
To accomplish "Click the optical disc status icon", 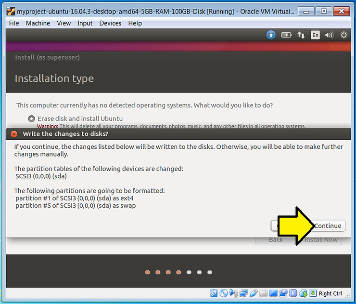I will pyautogui.click(x=224, y=293).
